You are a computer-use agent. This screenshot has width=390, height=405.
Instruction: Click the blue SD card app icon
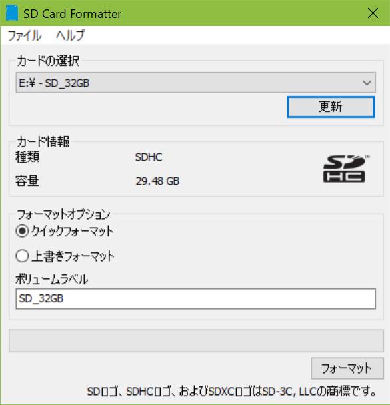pyautogui.click(x=12, y=13)
